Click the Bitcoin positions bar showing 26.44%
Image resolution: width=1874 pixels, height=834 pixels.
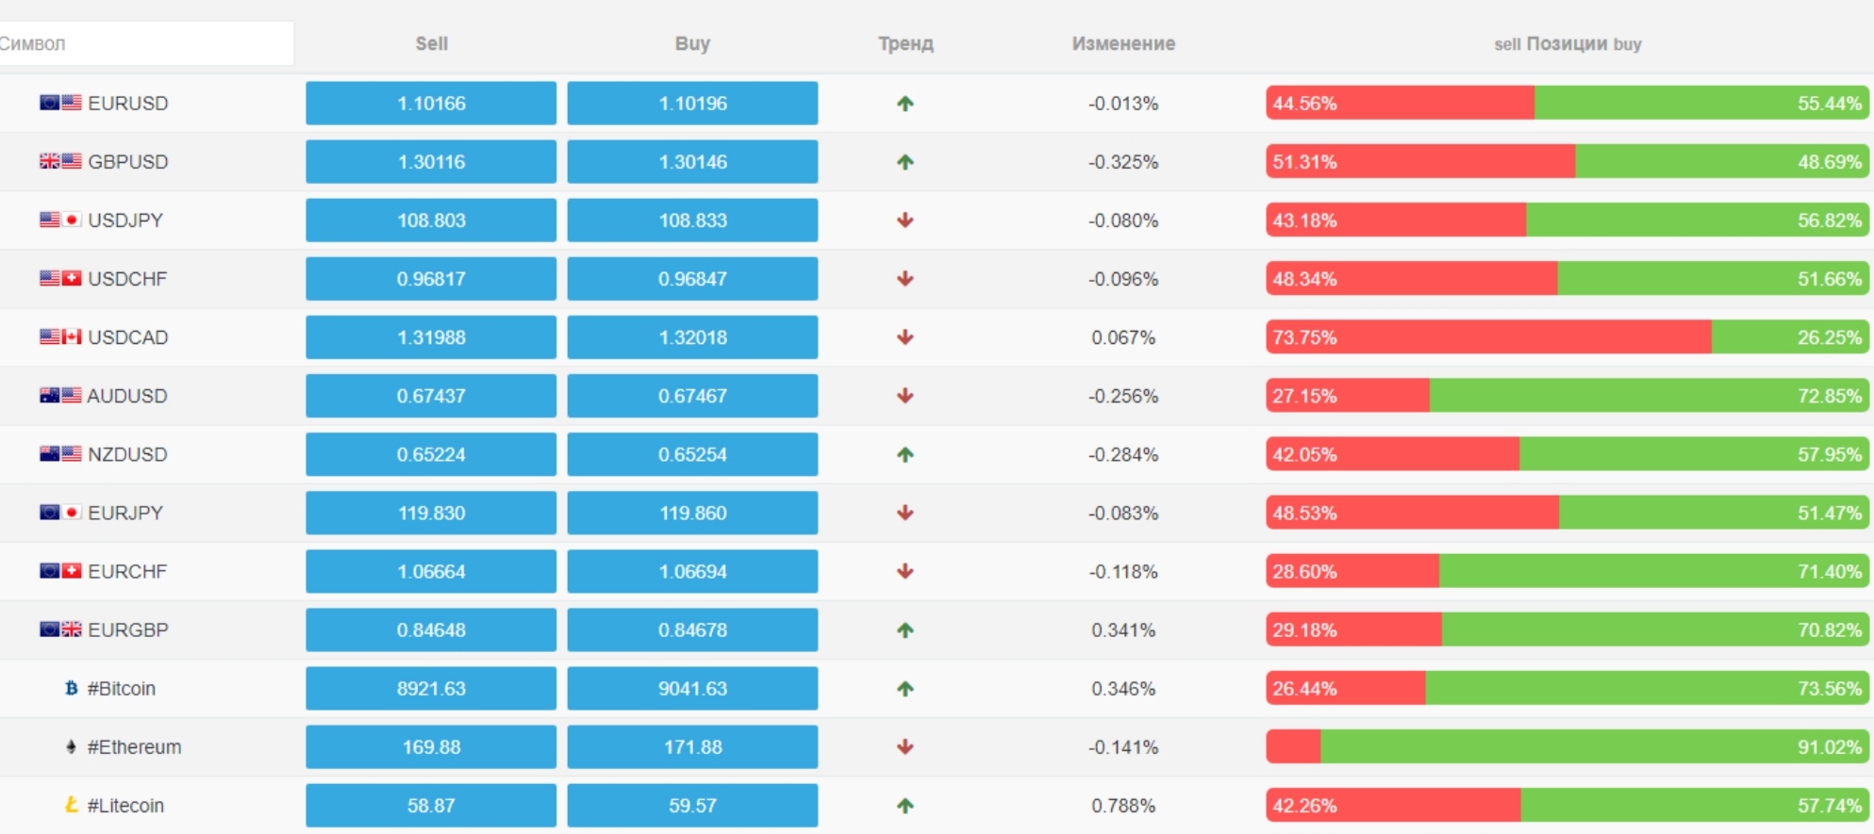tap(1567, 688)
